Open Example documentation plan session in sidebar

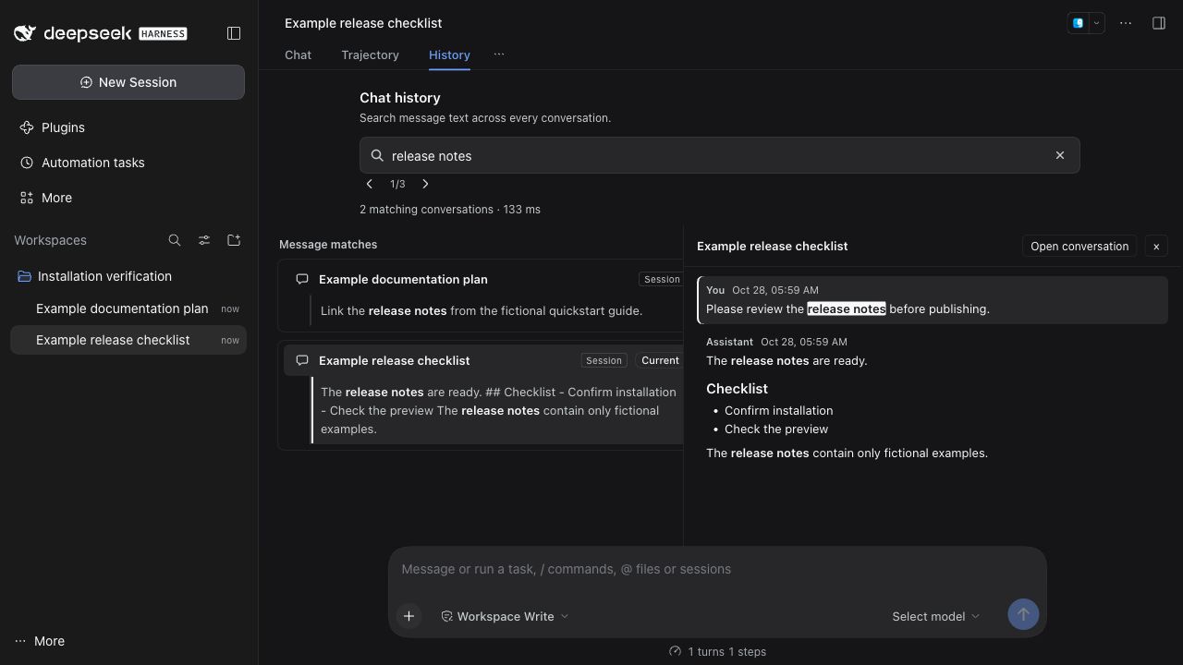click(x=128, y=308)
